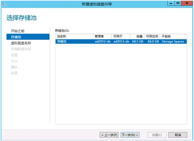Viewport: 194px width, 141px height.
Task: Select the 存储池 row with Storage Spaces
Action: point(121,42)
